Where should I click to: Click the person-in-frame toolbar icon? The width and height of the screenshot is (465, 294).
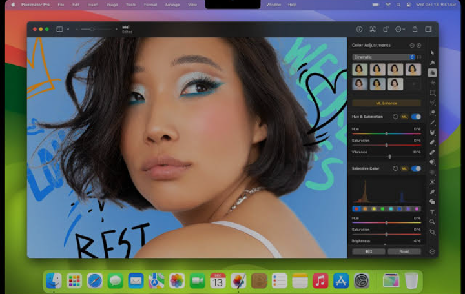373,29
